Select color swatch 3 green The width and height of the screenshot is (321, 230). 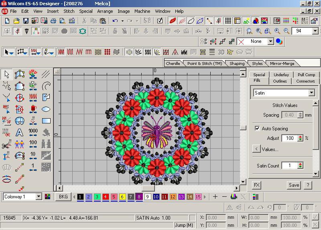point(97,197)
